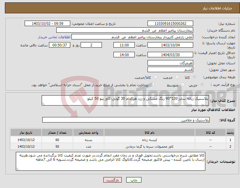
Task: Click the ردیف column header
Action: point(230,133)
